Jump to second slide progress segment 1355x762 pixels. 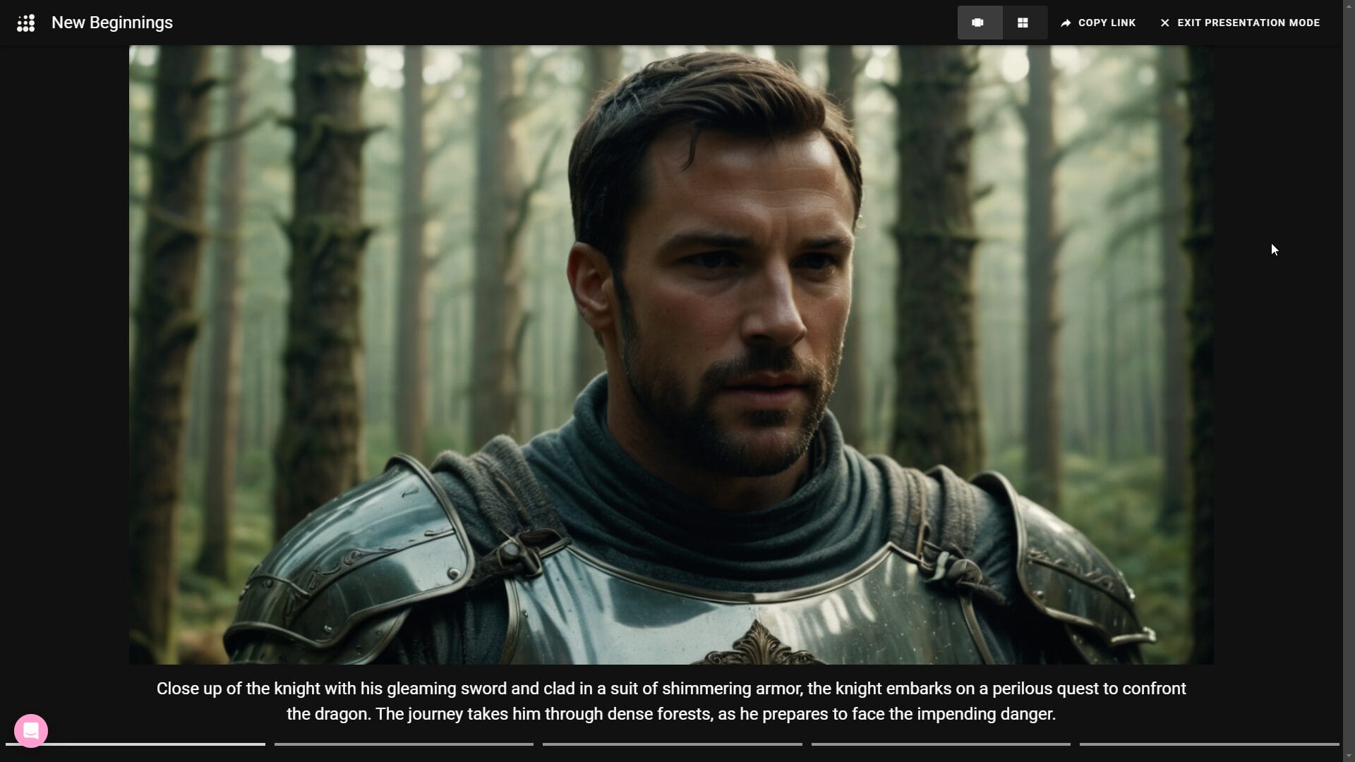click(x=404, y=744)
